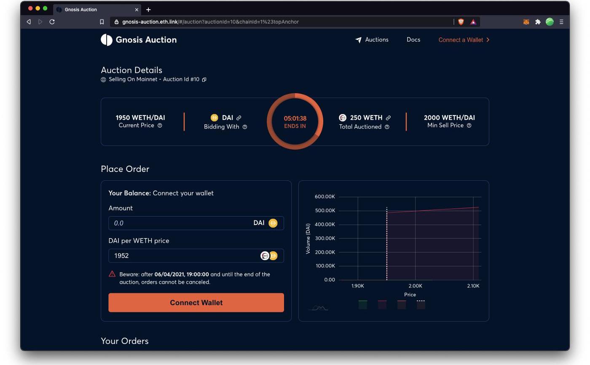Click the Total Auctioned help icon
Image resolution: width=590 pixels, height=365 pixels.
pyautogui.click(x=387, y=127)
